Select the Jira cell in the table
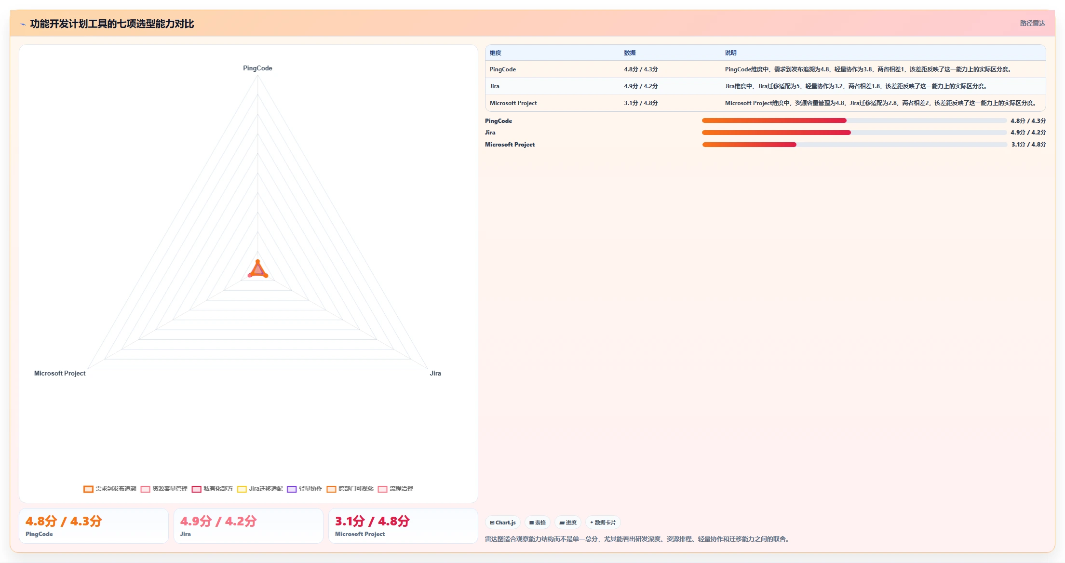This screenshot has height=563, width=1065. 495,86
